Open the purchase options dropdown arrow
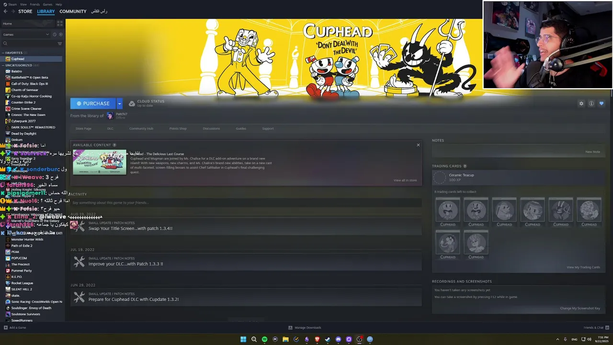Image resolution: width=613 pixels, height=345 pixels. pos(119,103)
